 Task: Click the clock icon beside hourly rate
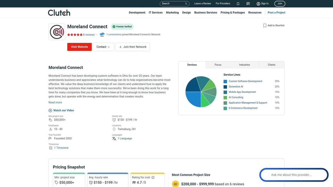pos(114,120)
